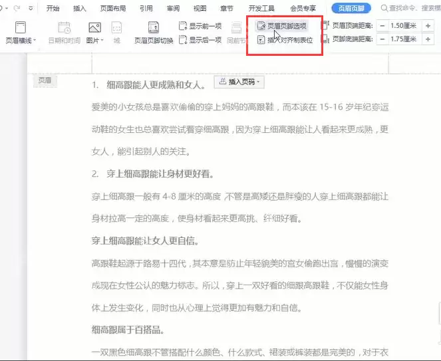
Task: Increase 页眉顶端距离 with plus button
Action: click(x=428, y=25)
